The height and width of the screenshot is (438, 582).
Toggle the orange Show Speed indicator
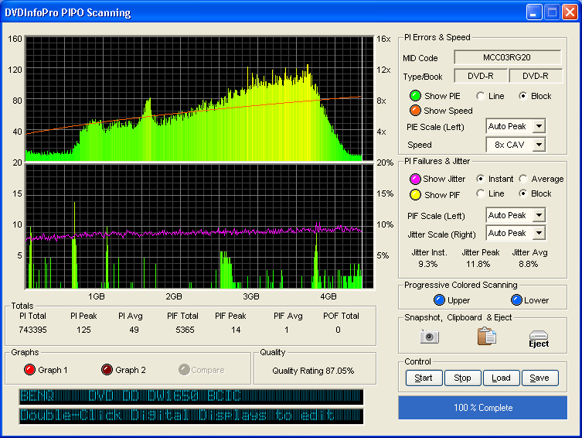tap(415, 111)
